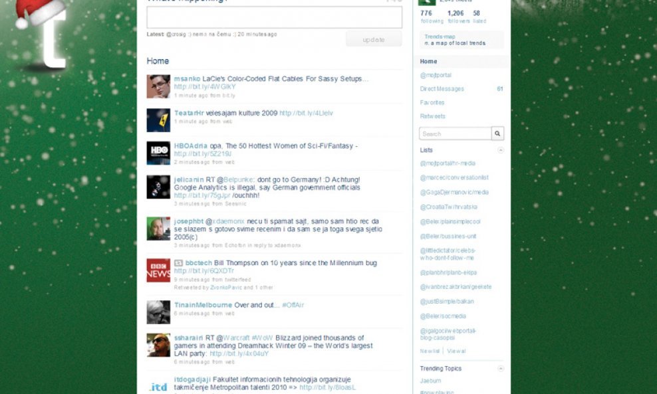This screenshot has height=394, width=657.
Task: Focus the What's happening tweet box
Action: (275, 17)
